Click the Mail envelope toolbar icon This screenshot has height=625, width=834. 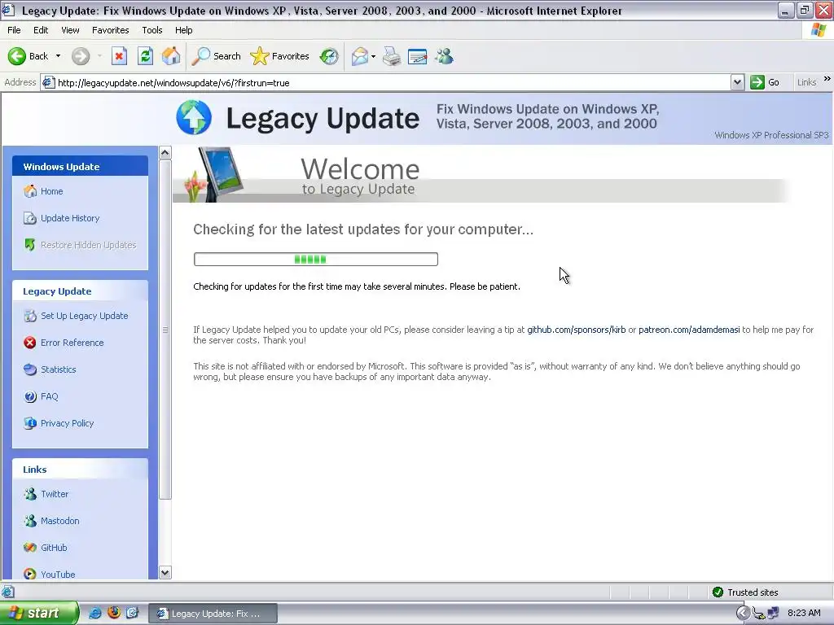point(360,56)
